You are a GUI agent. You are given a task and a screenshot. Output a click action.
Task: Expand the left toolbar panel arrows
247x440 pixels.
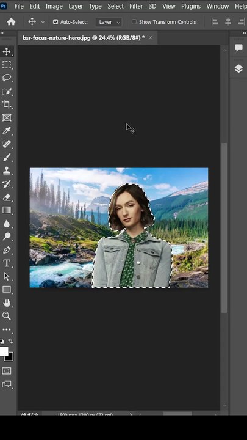[x=2, y=33]
